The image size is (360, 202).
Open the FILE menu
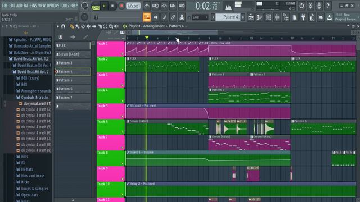[x=4, y=6]
